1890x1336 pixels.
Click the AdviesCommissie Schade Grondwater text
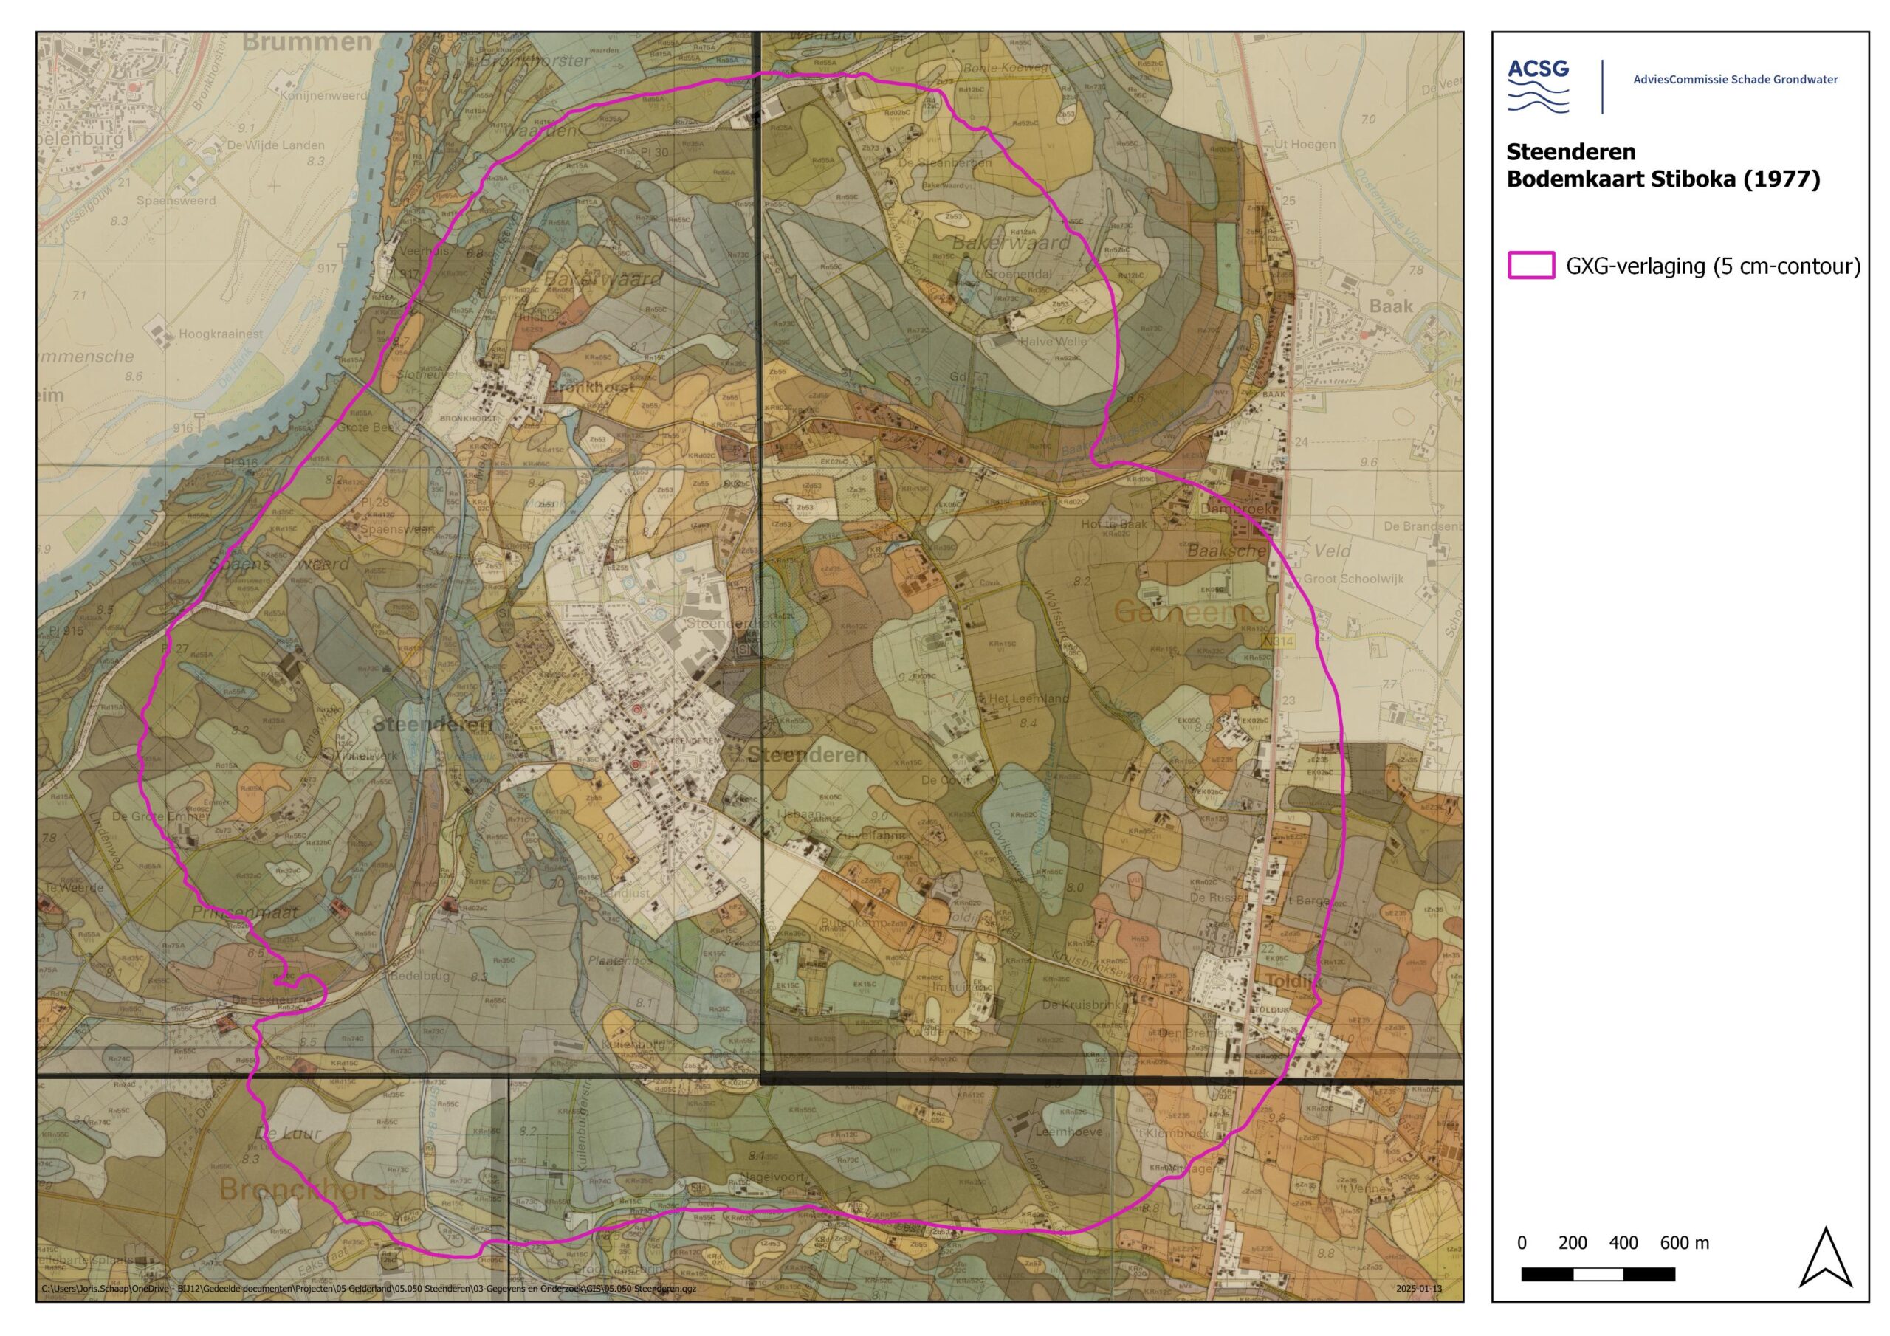coord(1735,79)
